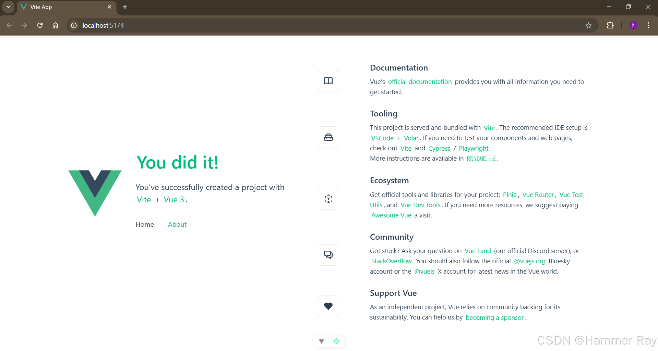This screenshot has width=658, height=351.
Task: Click the Ecosystem heading
Action: 389,180
